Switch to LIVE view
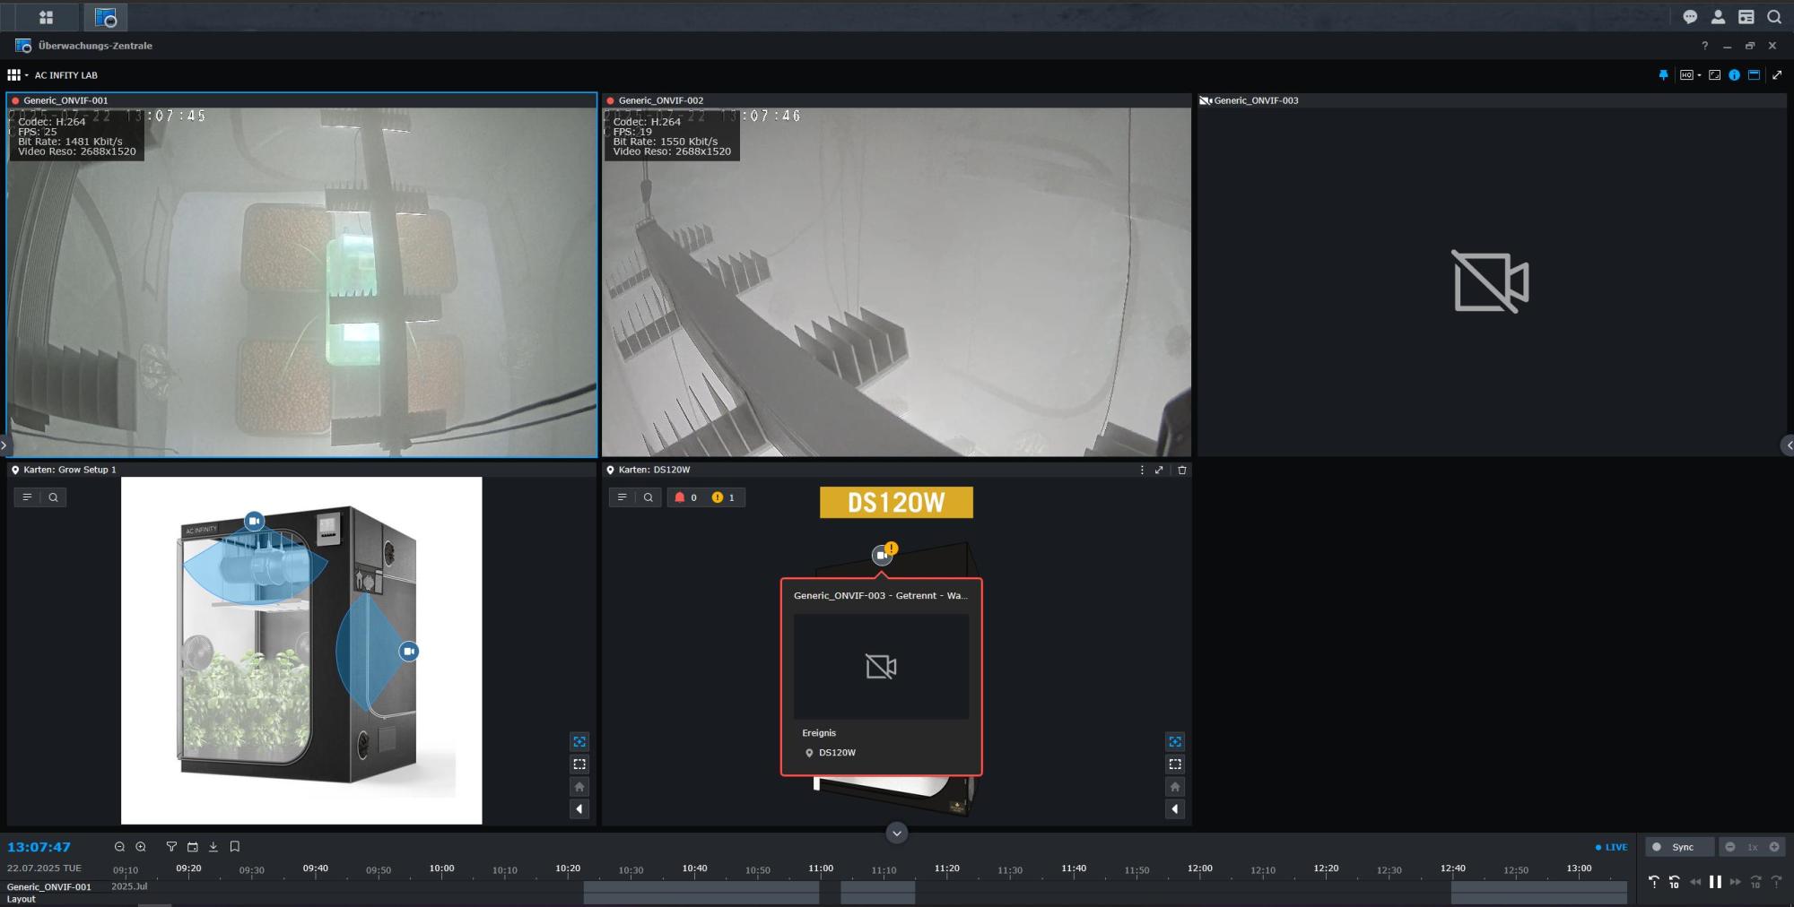The image size is (1794, 907). tap(1612, 847)
